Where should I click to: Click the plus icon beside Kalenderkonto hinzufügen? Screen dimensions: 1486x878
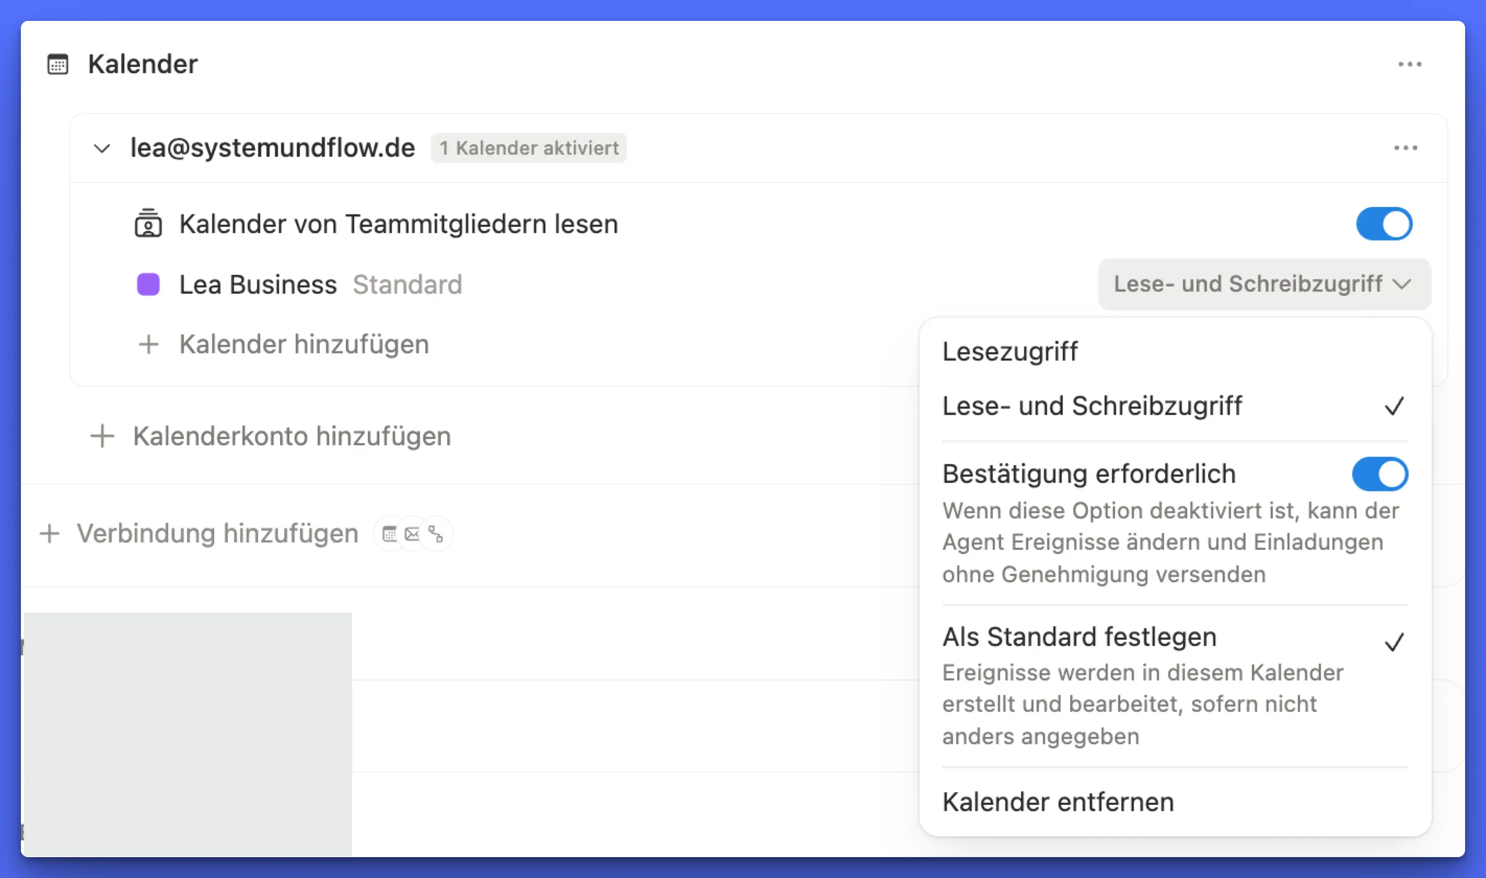click(102, 436)
